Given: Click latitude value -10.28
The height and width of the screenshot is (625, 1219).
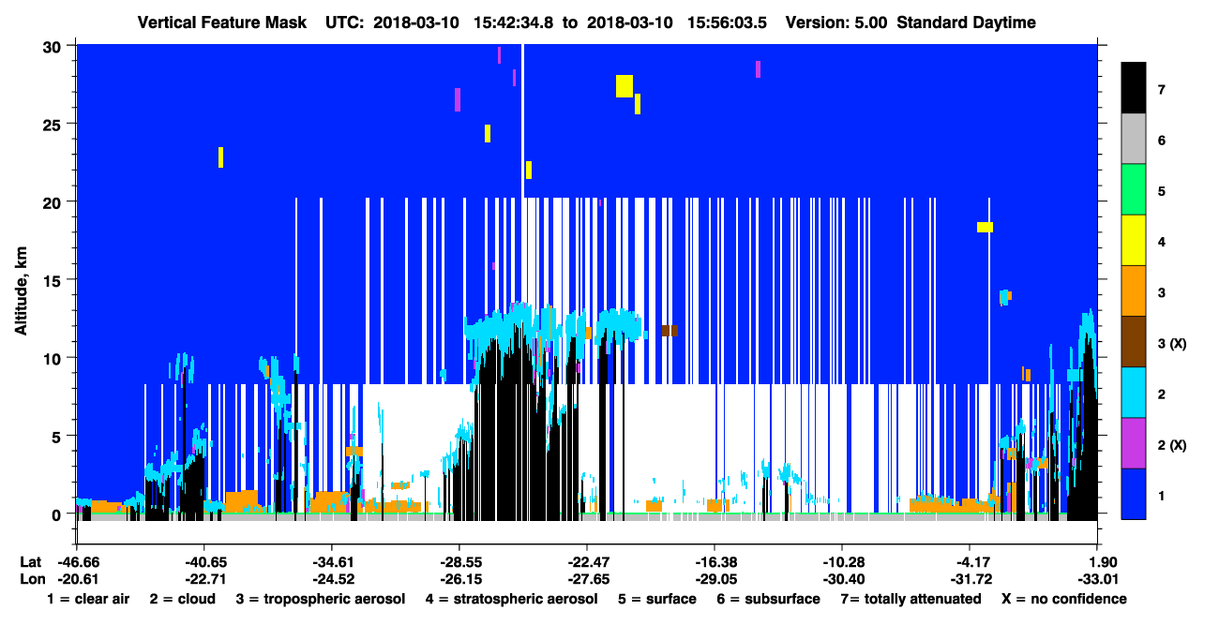Looking at the screenshot, I should tap(842, 561).
